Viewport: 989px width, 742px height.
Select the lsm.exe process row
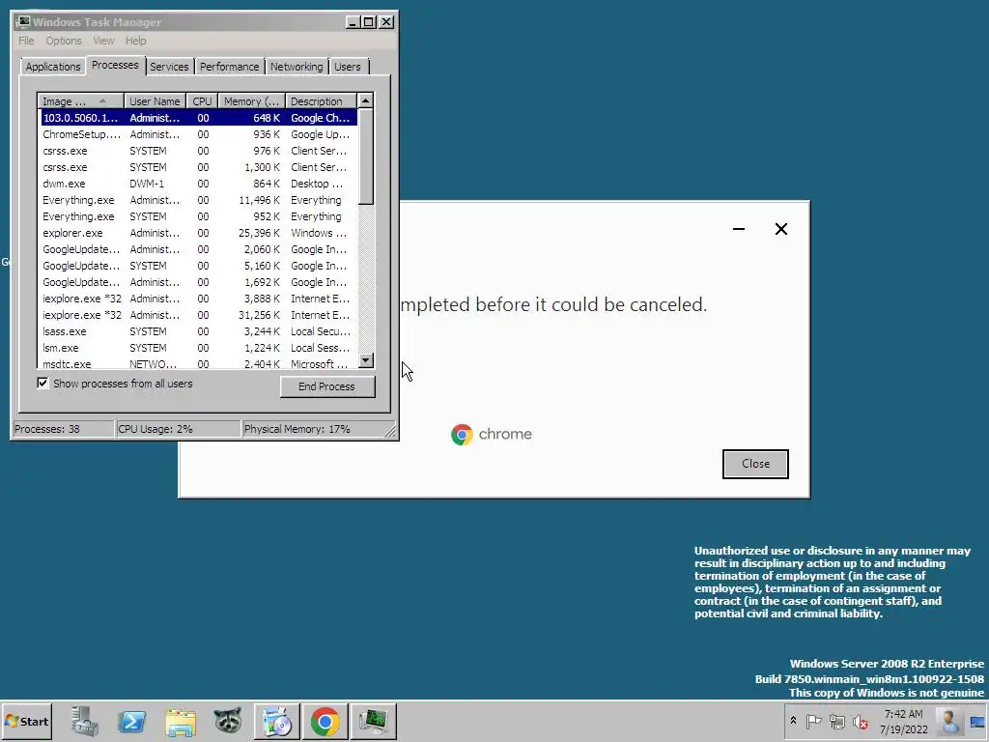tap(199, 348)
